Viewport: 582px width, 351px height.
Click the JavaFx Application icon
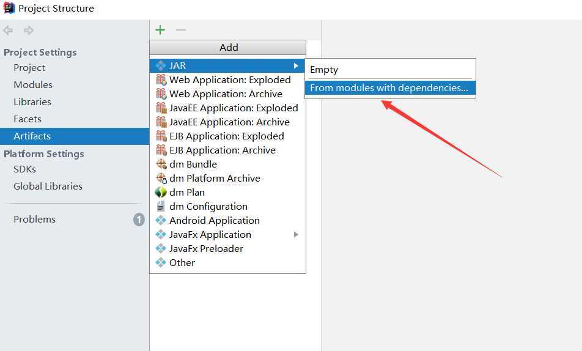pyautogui.click(x=161, y=235)
